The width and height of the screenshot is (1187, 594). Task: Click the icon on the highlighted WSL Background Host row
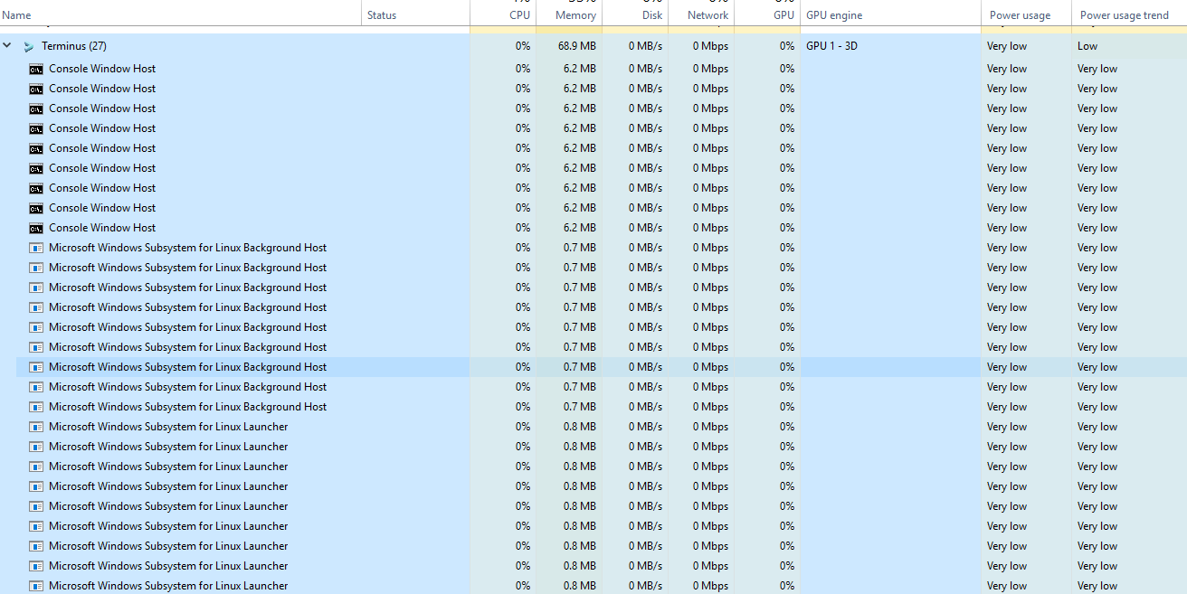click(x=35, y=366)
